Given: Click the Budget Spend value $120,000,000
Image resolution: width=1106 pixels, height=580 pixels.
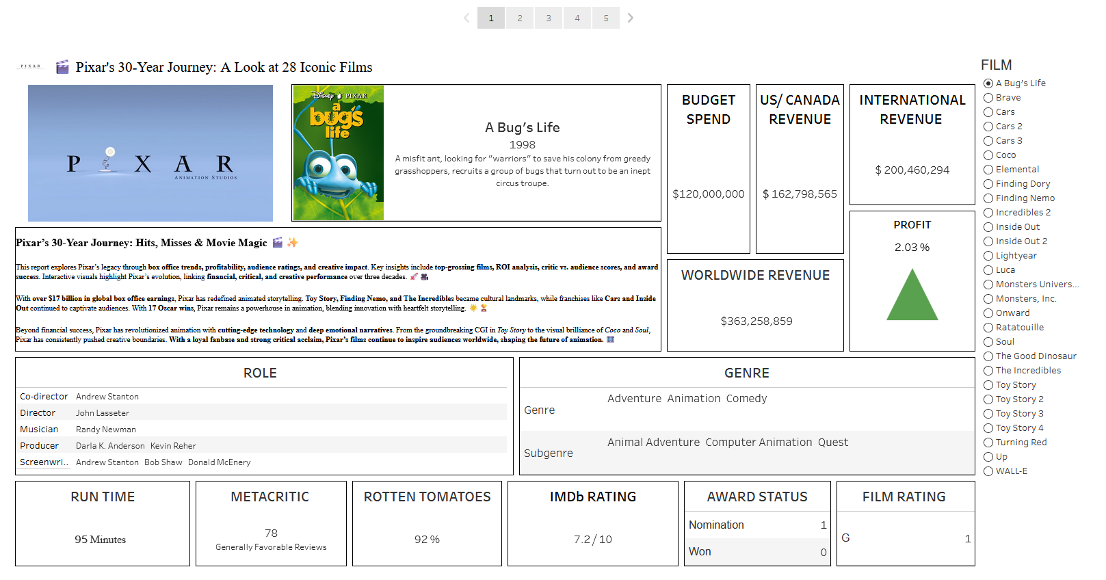Looking at the screenshot, I should pyautogui.click(x=709, y=194).
